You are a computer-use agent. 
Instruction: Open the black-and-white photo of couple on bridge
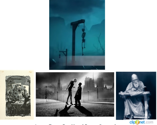click(x=75, y=94)
